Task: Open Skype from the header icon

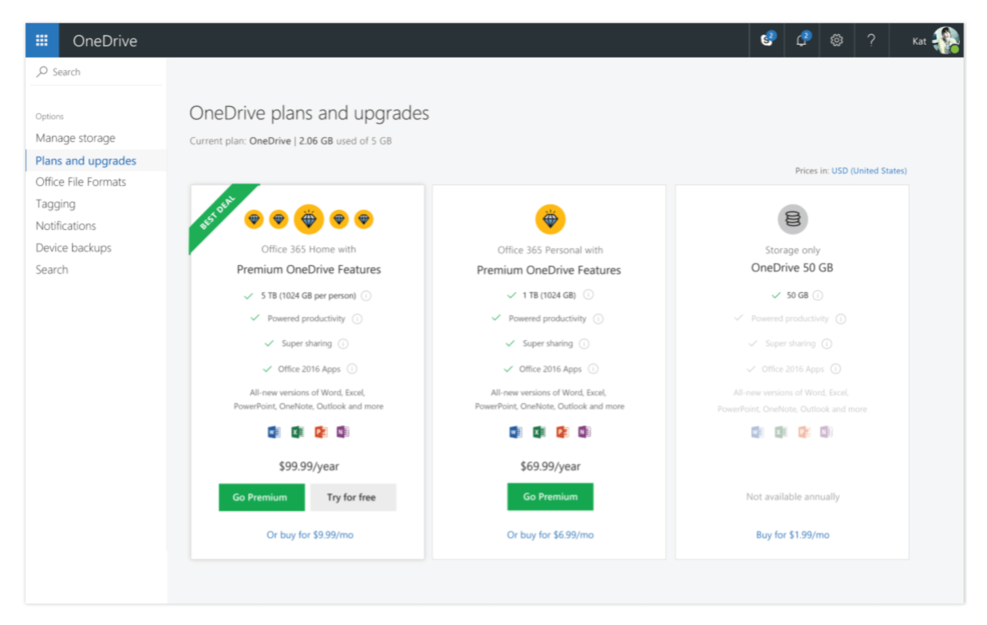Action: [x=768, y=40]
